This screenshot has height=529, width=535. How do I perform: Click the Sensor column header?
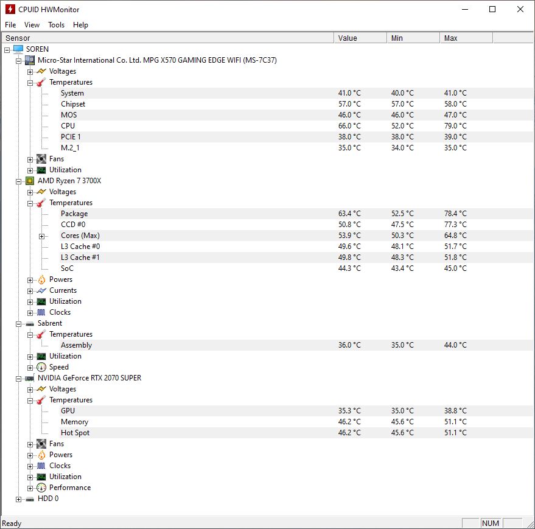pos(168,38)
